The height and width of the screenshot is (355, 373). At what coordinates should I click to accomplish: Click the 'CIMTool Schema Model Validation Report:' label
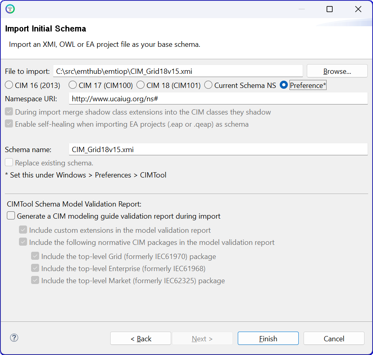(x=74, y=204)
